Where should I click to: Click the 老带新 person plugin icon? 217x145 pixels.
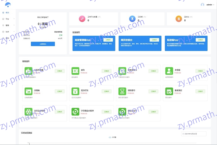[x=169, y=71]
